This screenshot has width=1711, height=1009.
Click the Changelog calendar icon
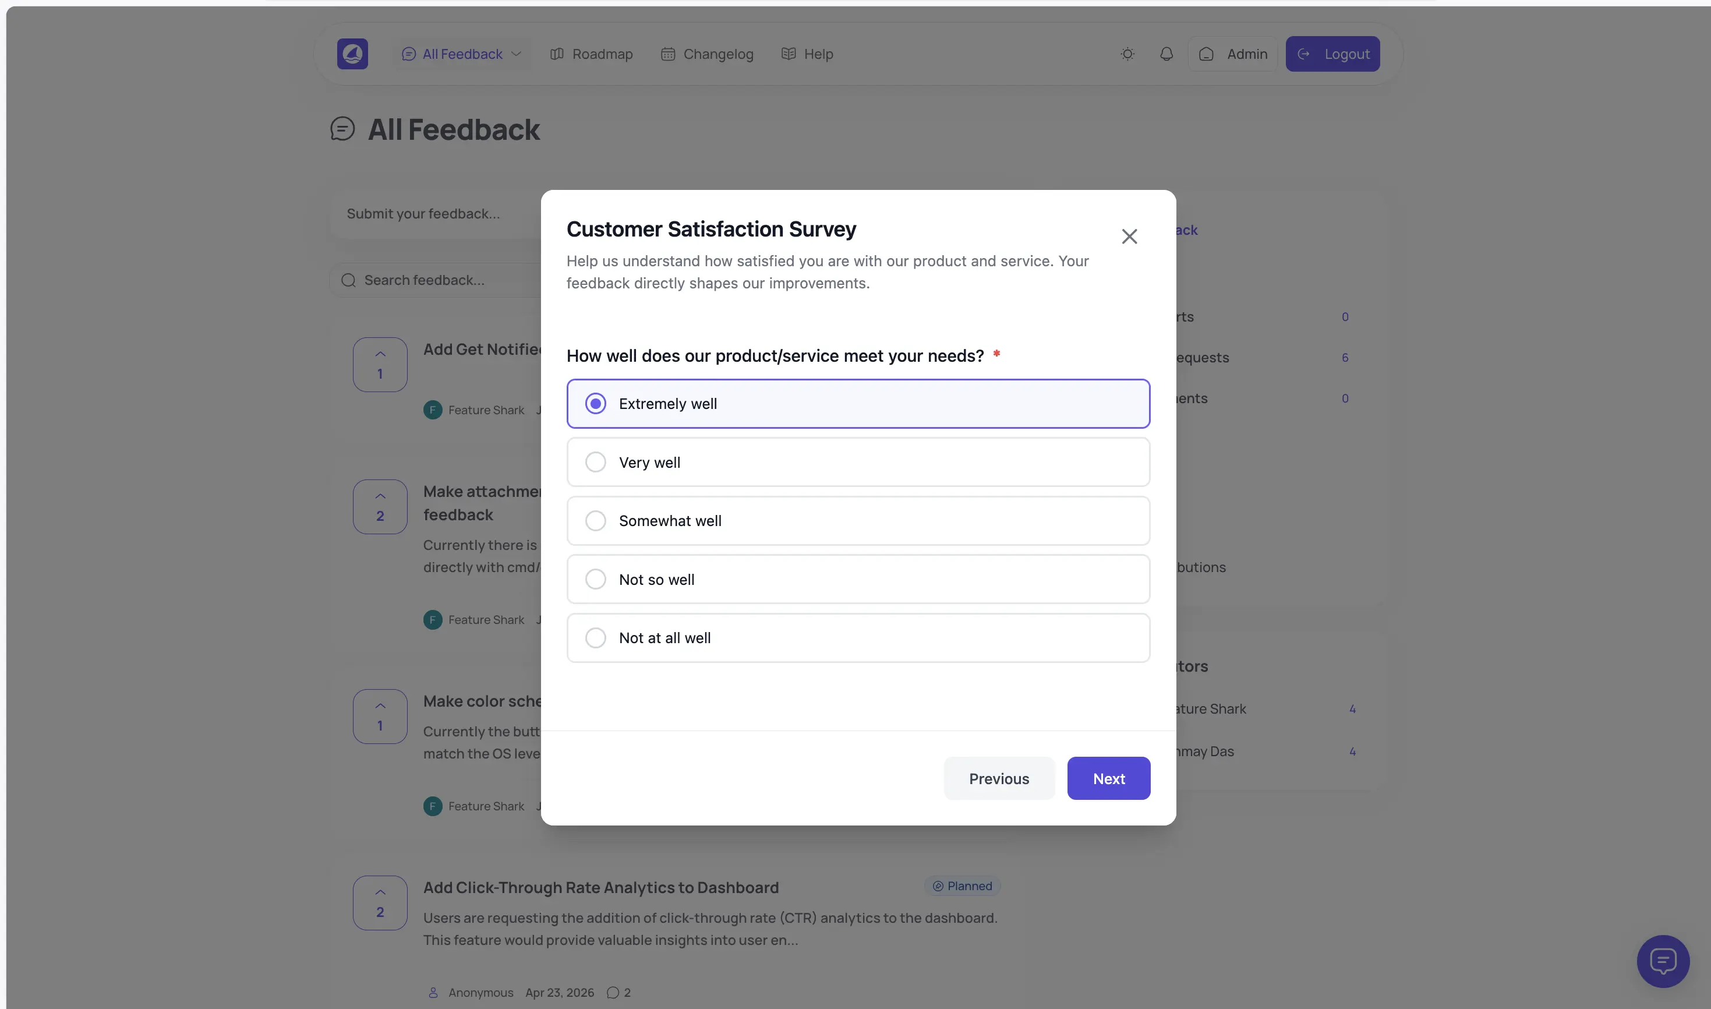(x=667, y=54)
